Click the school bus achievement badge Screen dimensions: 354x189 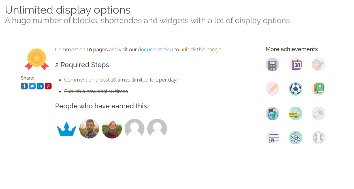pos(295,113)
